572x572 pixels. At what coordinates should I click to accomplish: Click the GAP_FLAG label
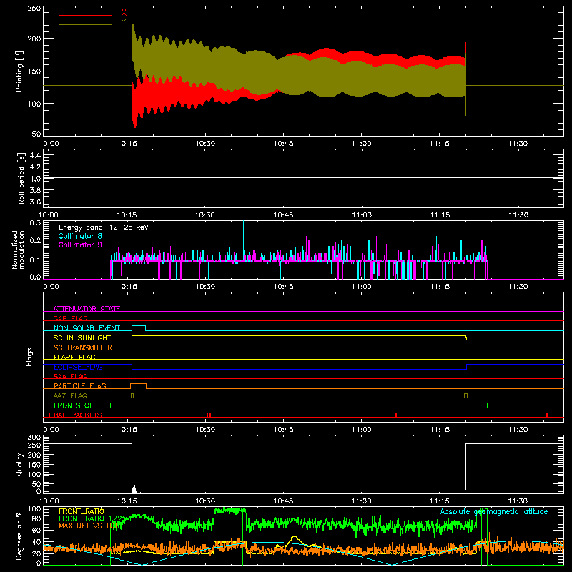[x=71, y=318]
